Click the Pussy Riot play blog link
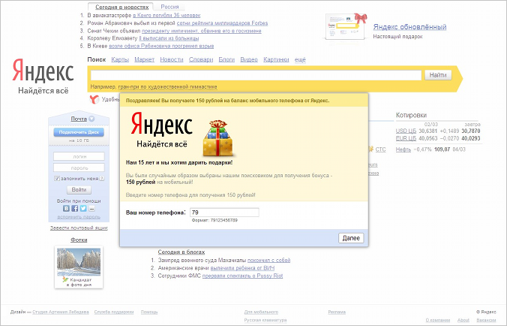507x326 pixels. pos(242,276)
